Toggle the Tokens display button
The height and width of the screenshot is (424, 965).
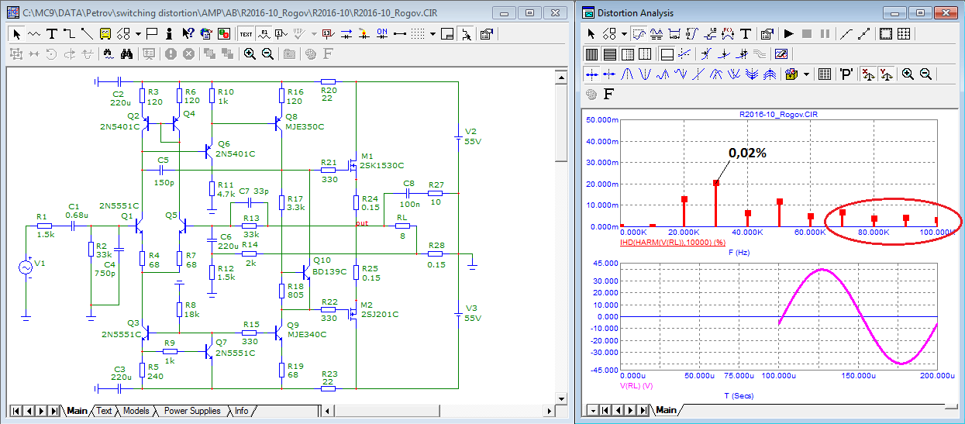click(x=863, y=34)
